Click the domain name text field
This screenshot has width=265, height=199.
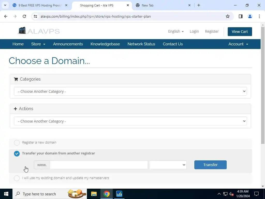click(x=99, y=165)
